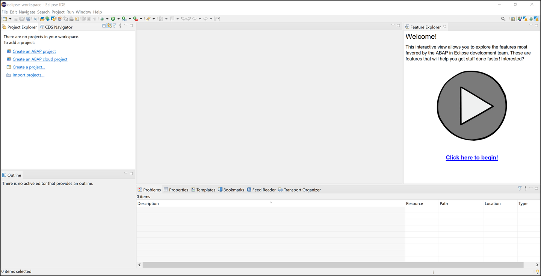This screenshot has width=541, height=276.
Task: Click the terminal monitor toolbar icon
Action: 28,19
